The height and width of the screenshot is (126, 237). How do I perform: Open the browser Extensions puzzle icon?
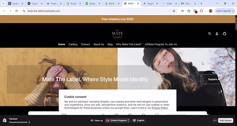[201, 11]
